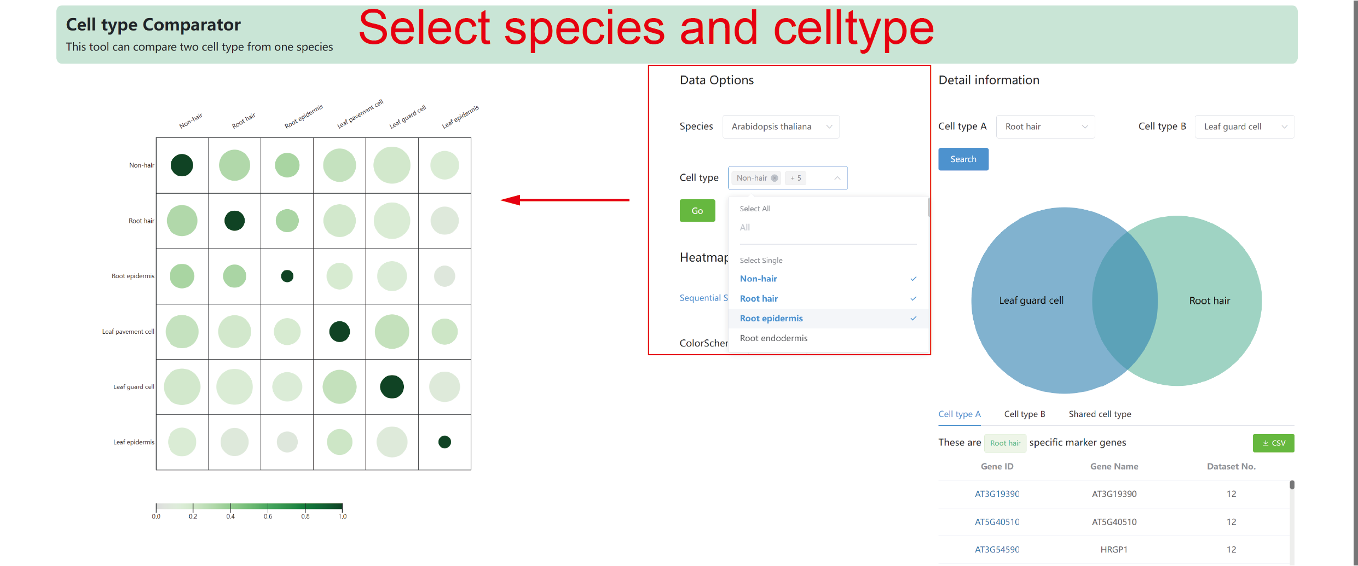This screenshot has height=566, width=1358.
Task: Click the dark circle at Leaf guard cell diagonal
Action: tap(392, 386)
